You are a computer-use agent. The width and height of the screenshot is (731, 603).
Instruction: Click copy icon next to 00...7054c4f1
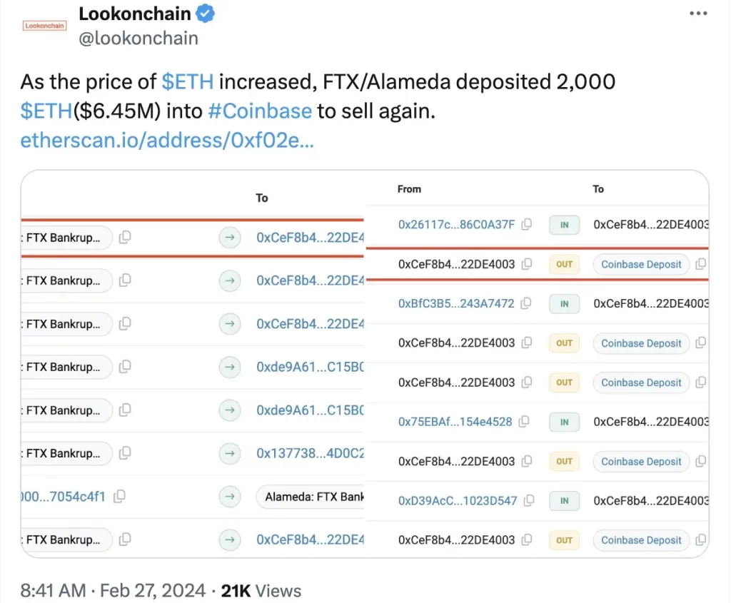[x=120, y=496]
